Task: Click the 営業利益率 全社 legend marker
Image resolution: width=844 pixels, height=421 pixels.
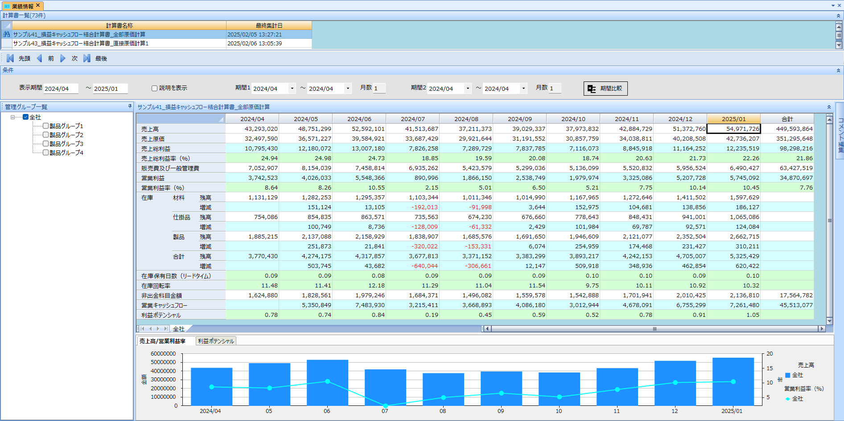Action: tap(787, 399)
